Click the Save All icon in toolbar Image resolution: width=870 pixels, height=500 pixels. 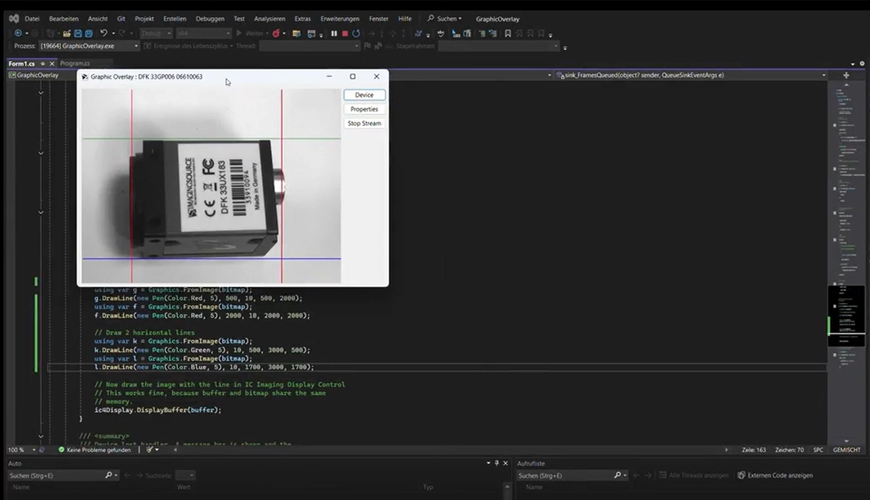(88, 34)
